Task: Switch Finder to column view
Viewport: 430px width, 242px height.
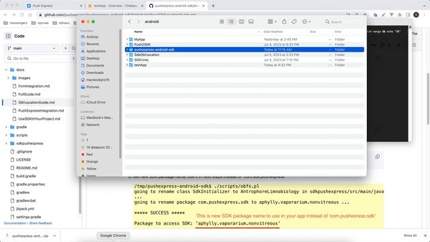Action: tap(241, 22)
